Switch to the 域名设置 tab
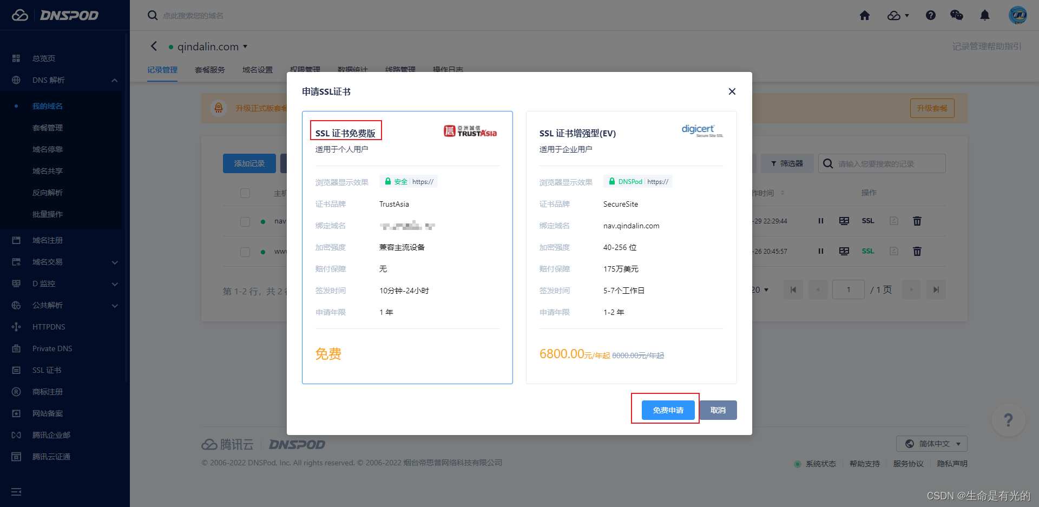 coord(258,70)
